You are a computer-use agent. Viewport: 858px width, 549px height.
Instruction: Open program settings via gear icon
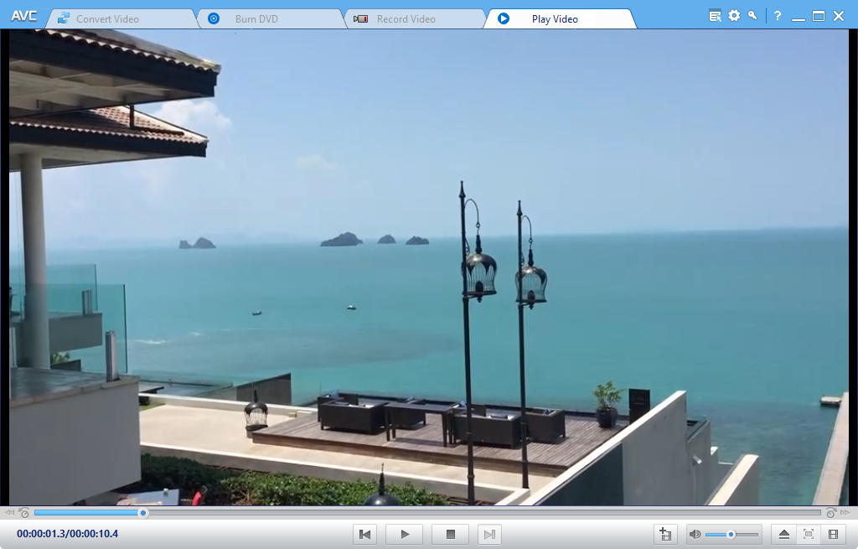tap(733, 14)
